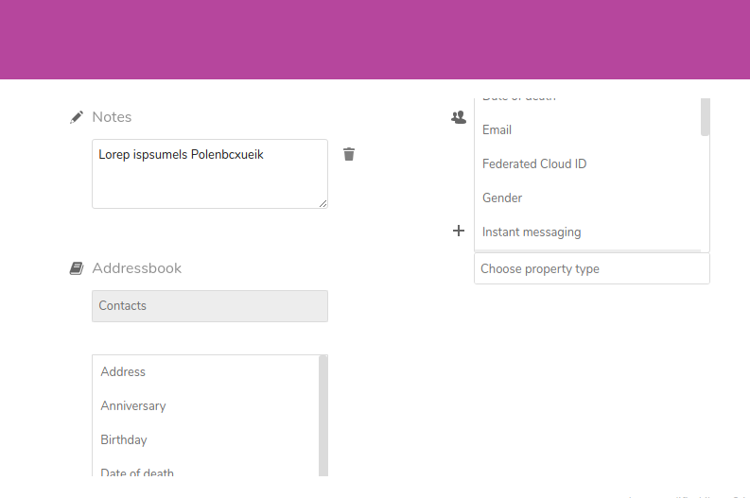Open the Contacts addressbook selector
Screen dimensions: 750x498
210,306
